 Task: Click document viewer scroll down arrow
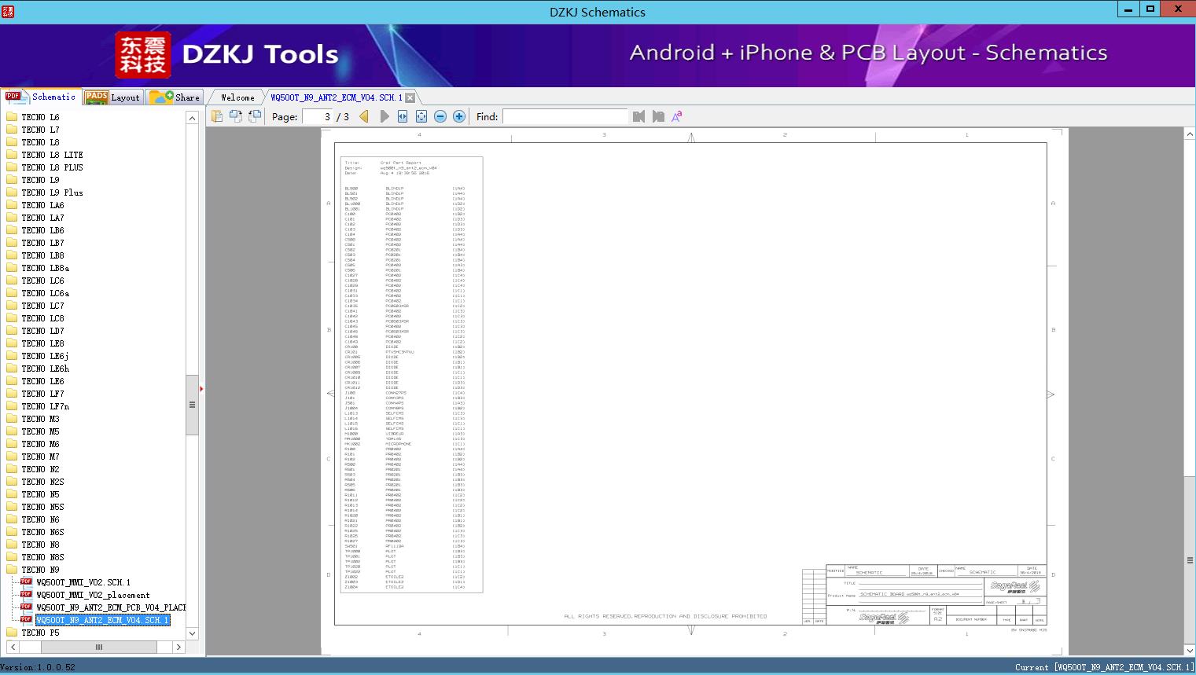(1190, 650)
